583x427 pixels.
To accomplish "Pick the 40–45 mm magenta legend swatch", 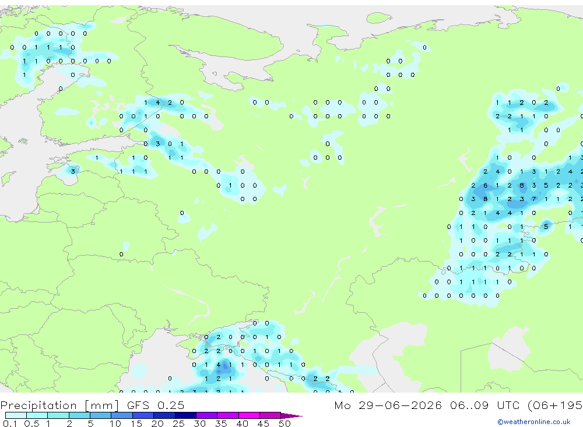I will [x=249, y=415].
